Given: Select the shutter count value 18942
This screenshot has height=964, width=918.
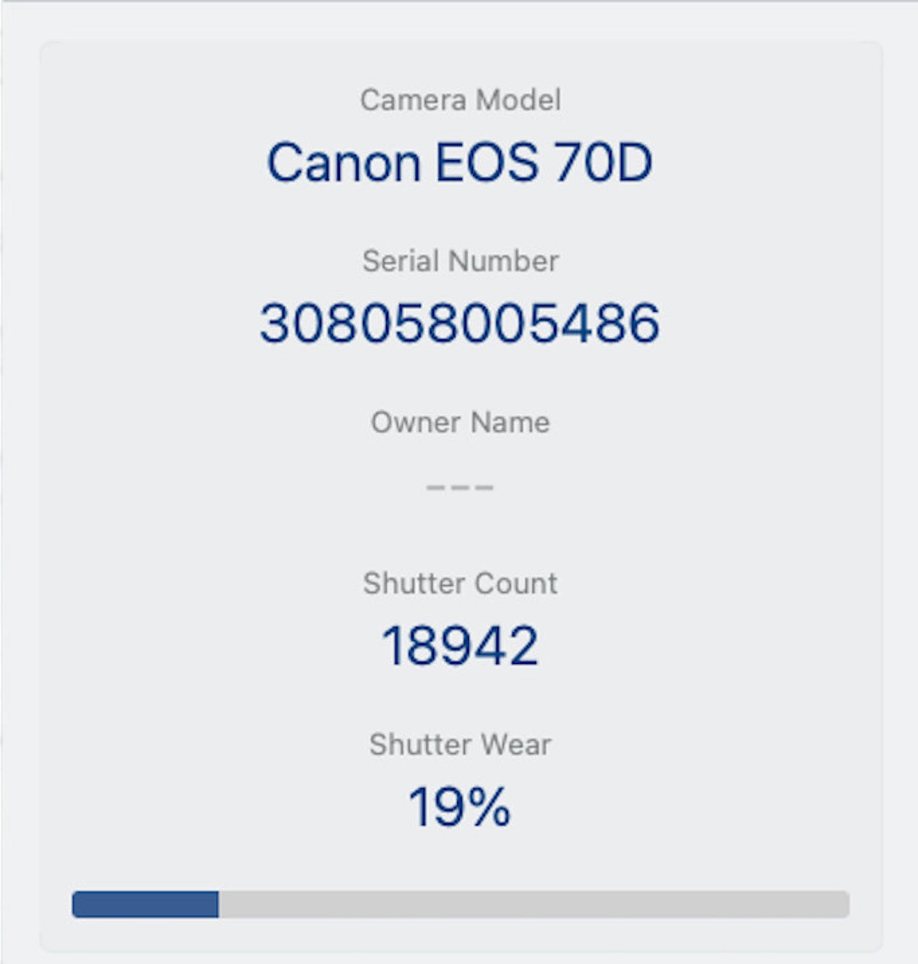Looking at the screenshot, I should click(x=459, y=646).
